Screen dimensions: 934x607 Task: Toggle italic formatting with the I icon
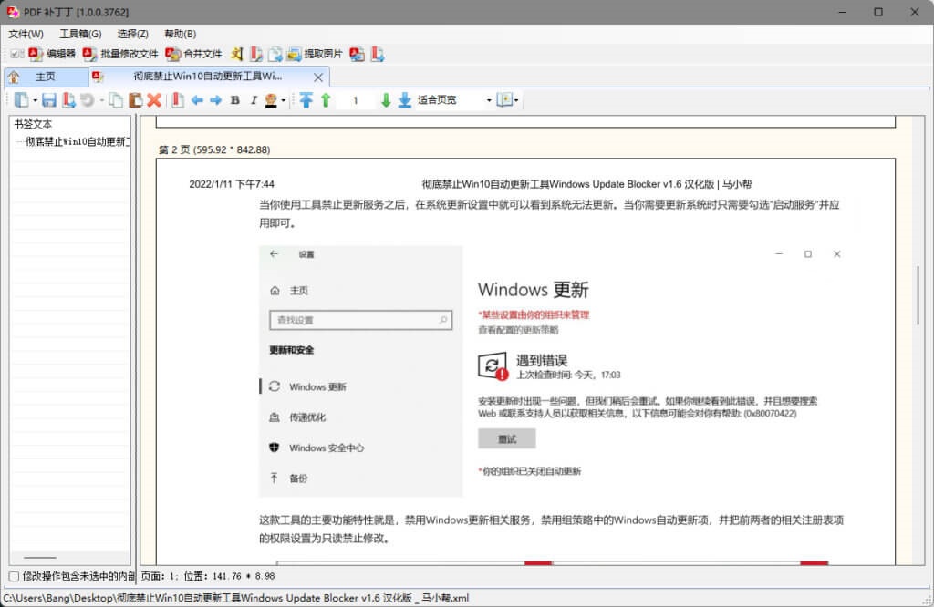(x=254, y=100)
